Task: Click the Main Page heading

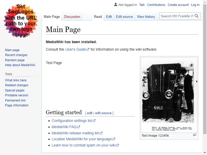Action: 63,29
